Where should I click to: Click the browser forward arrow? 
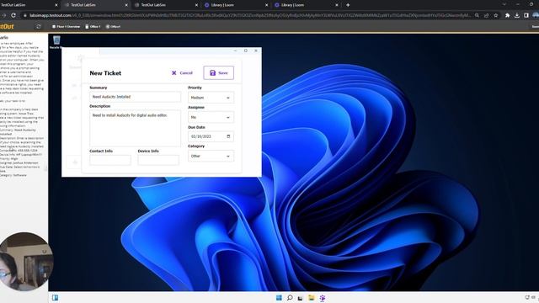point(3,15)
